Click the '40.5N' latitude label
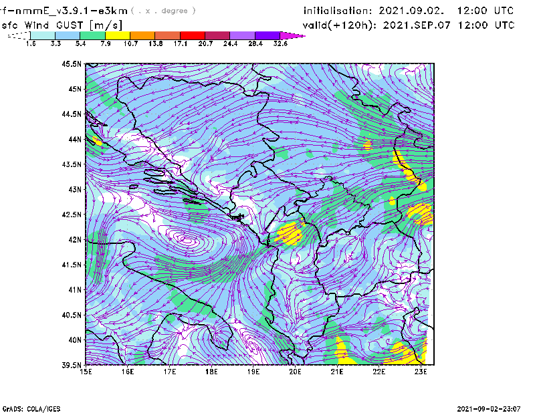535x413 pixels. (x=72, y=315)
